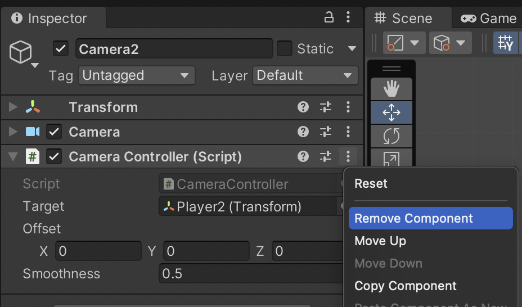Switch to the Game tab

point(488,18)
